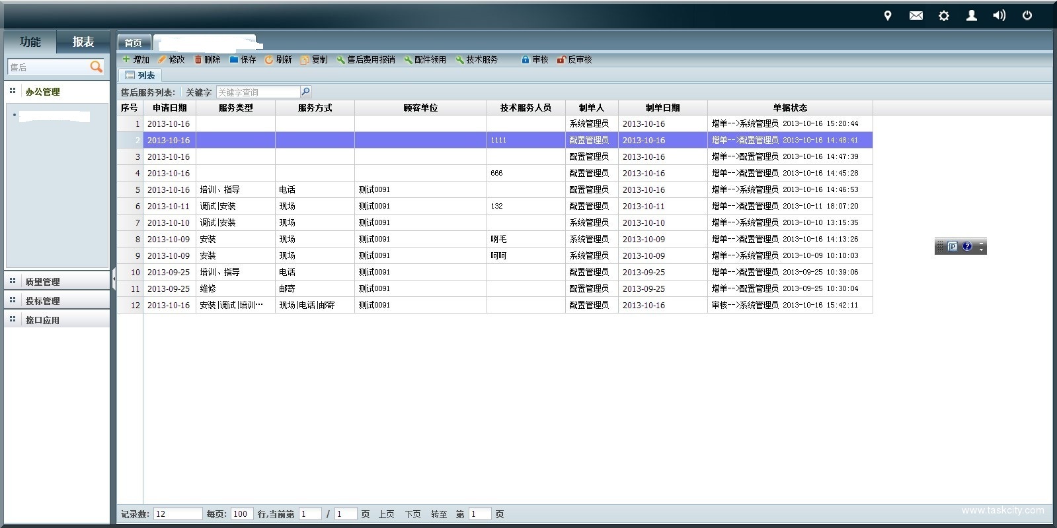
Task: Sort by 申请日期 column header
Action: pos(170,108)
